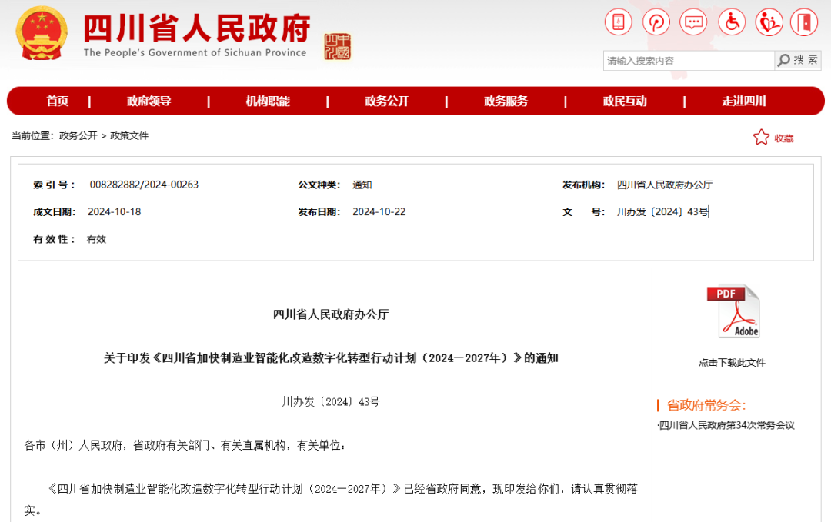Select 机构职能 in the navigation bar

point(268,101)
